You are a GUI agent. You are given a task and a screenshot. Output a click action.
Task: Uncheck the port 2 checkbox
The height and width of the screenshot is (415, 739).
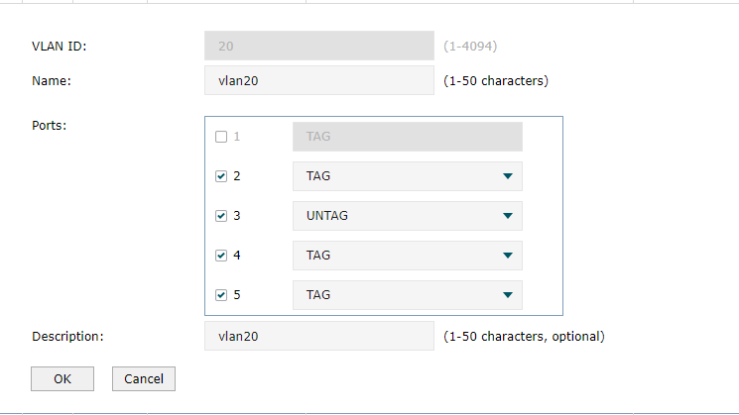(x=221, y=176)
